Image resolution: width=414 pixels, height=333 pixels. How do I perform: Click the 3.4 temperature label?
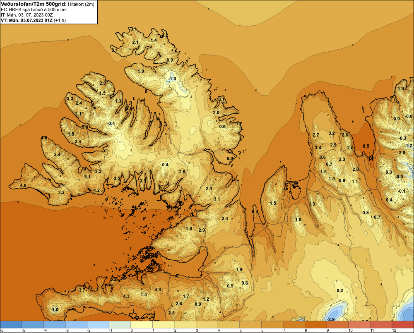coord(318,148)
